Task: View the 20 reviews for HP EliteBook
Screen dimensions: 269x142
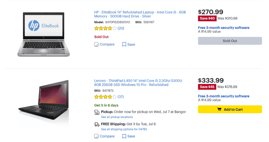Action: [121, 28]
